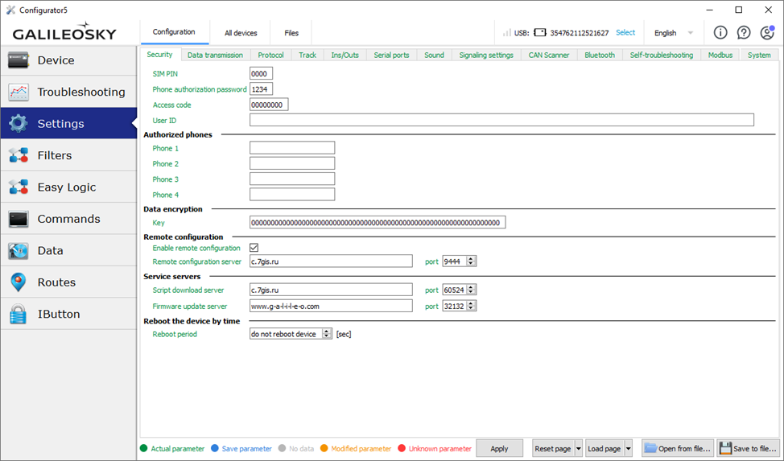The image size is (784, 461).
Task: Click the Select device link
Action: pyautogui.click(x=625, y=33)
